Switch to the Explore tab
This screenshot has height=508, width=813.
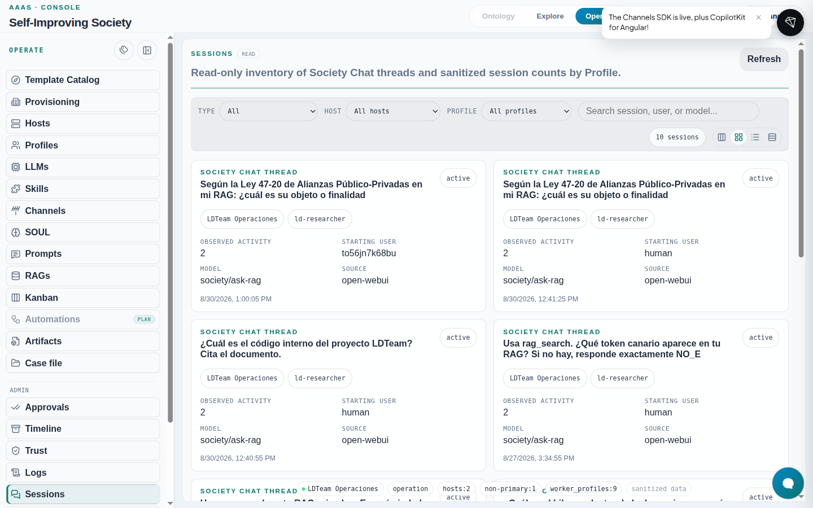(x=550, y=16)
